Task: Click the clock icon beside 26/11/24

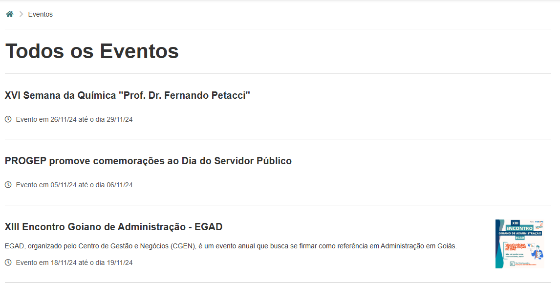Action: [x=8, y=119]
